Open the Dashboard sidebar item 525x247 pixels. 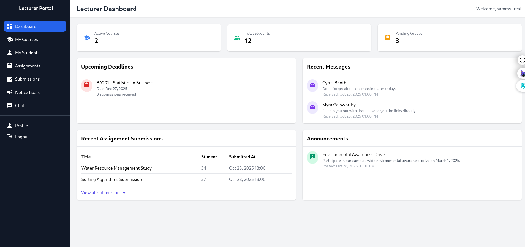point(35,26)
